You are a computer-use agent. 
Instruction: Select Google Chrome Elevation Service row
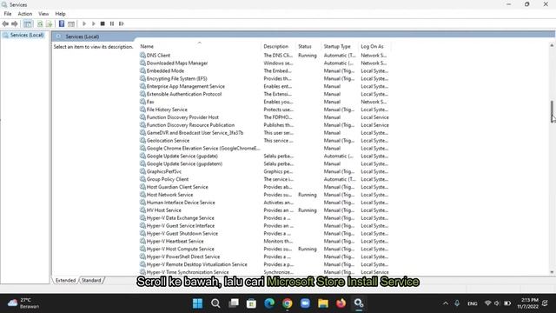[x=264, y=149]
